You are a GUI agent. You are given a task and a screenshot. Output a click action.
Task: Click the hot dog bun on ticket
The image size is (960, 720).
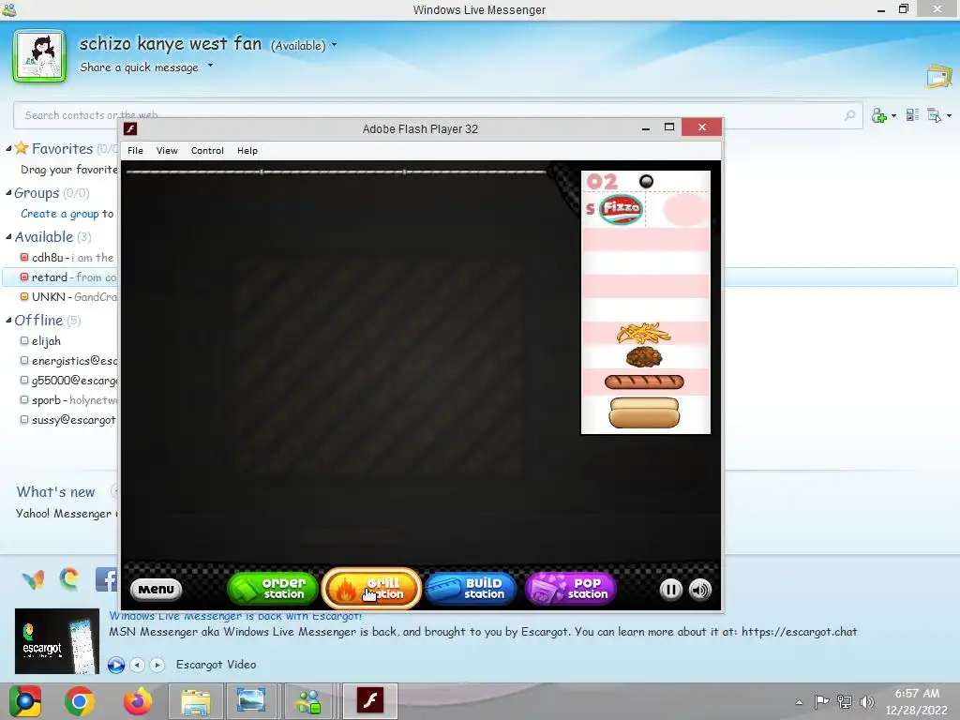coord(644,412)
